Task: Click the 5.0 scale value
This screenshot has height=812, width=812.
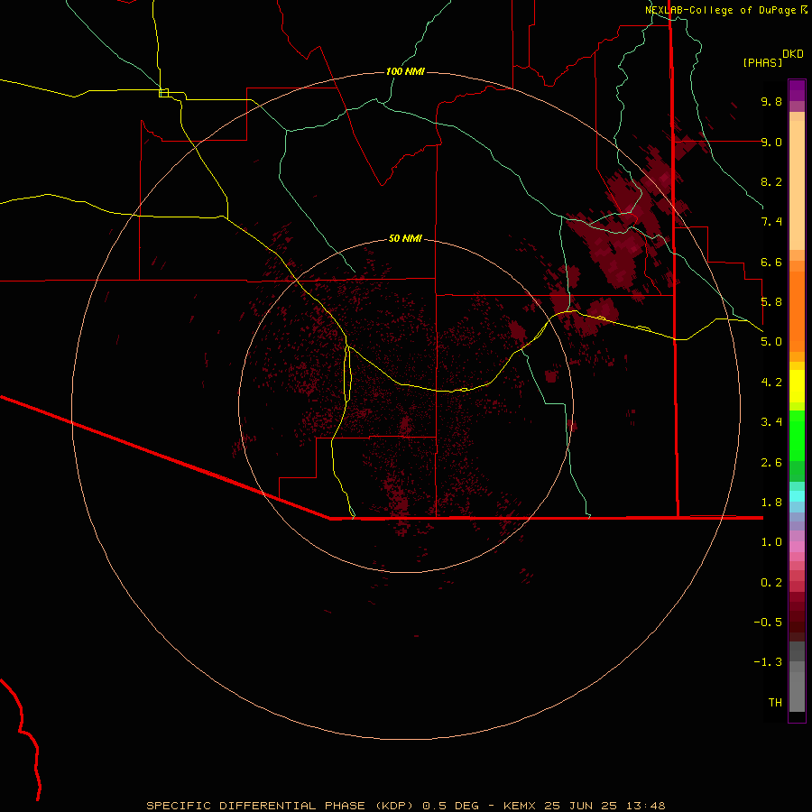Action: point(771,342)
